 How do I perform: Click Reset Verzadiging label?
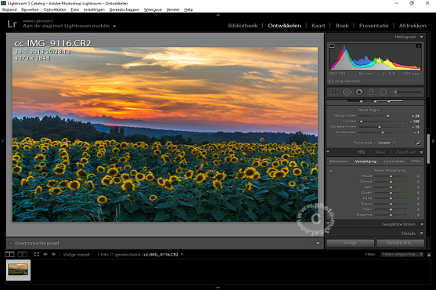390,170
